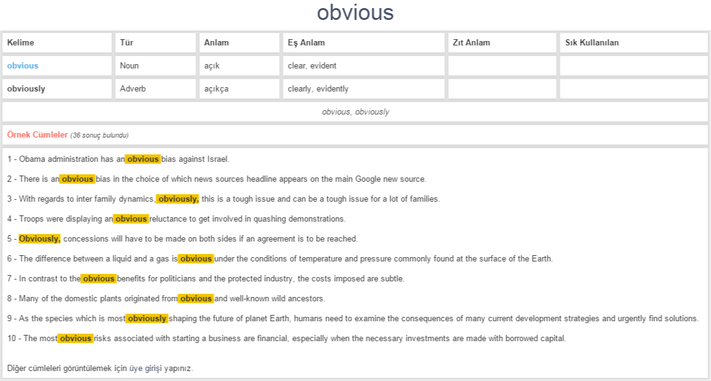Viewport: 711px width, 381px height.
Task: Click the italic "obvious, obviously" row
Action: click(356, 112)
